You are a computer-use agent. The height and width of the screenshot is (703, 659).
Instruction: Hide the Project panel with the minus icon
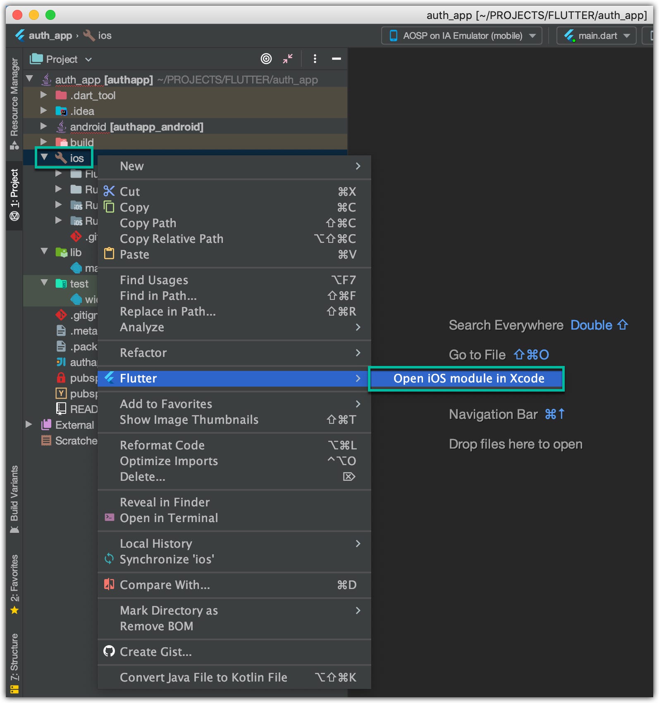pyautogui.click(x=337, y=59)
